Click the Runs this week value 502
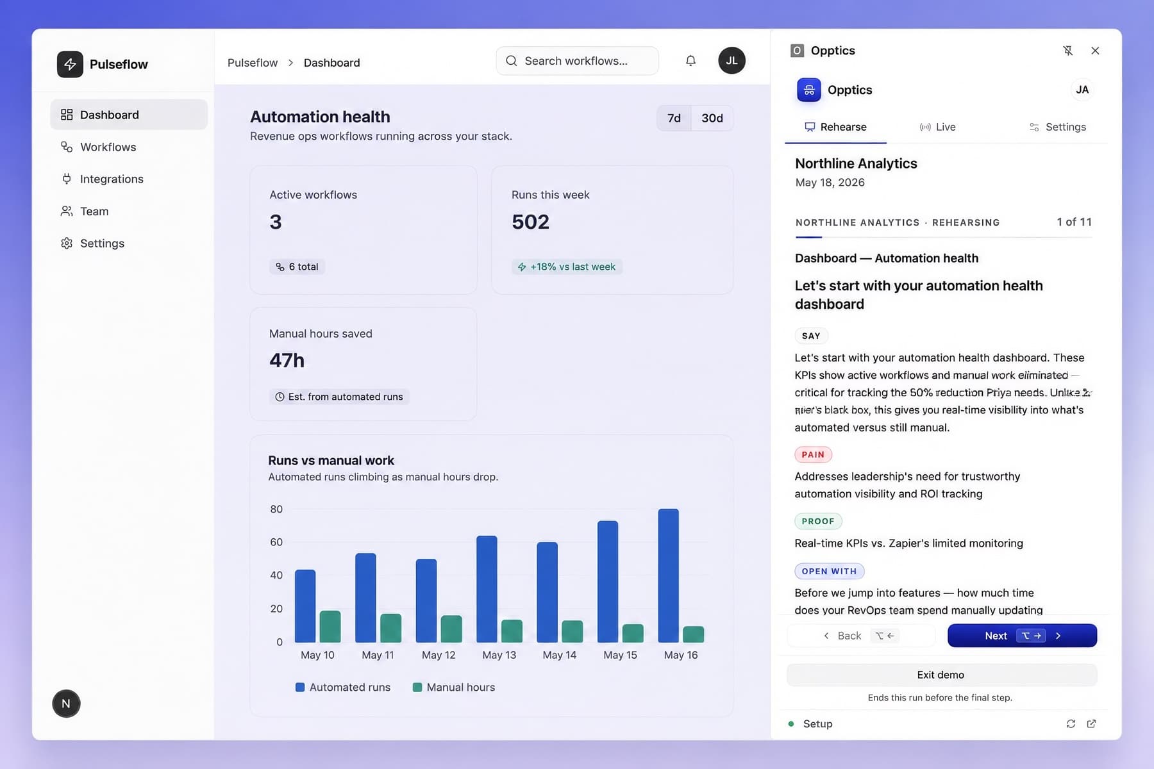Screen dimensions: 1154x769 [530, 222]
